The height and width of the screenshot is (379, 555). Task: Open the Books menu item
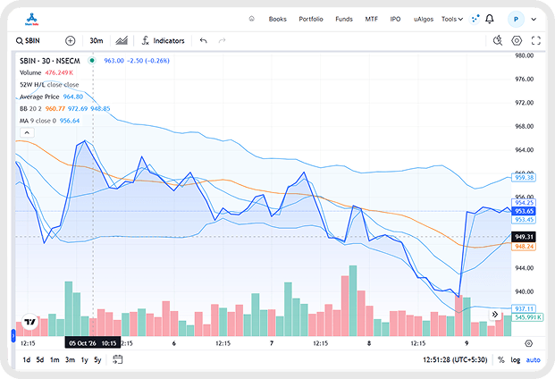[277, 19]
